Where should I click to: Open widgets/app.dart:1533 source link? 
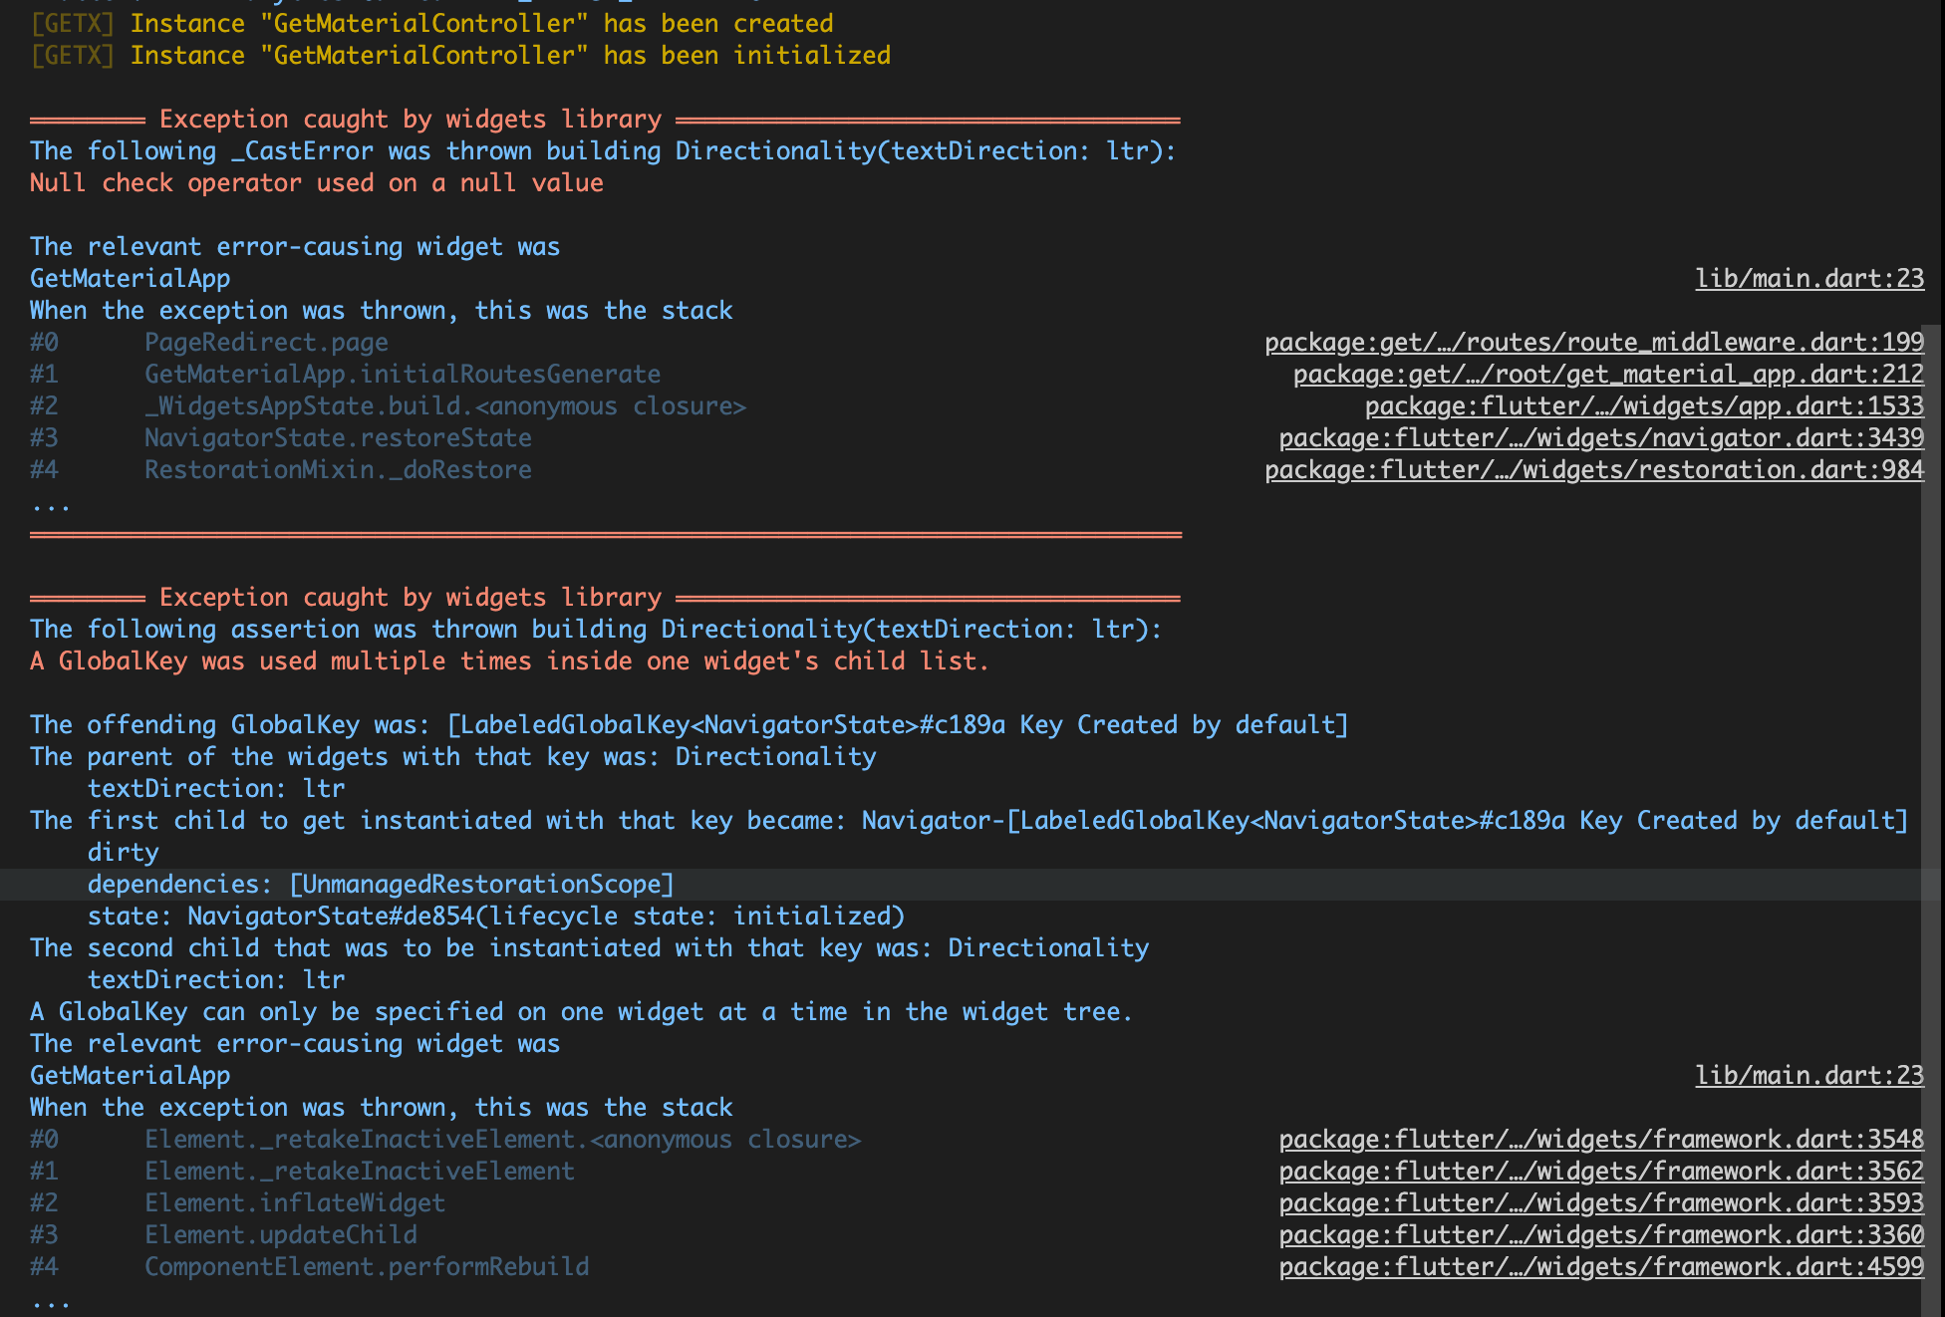pos(1642,405)
